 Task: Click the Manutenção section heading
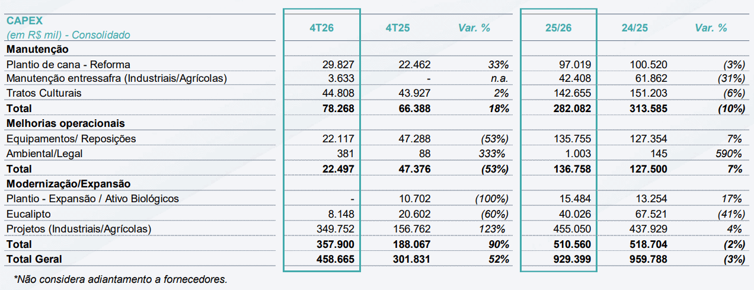(37, 49)
